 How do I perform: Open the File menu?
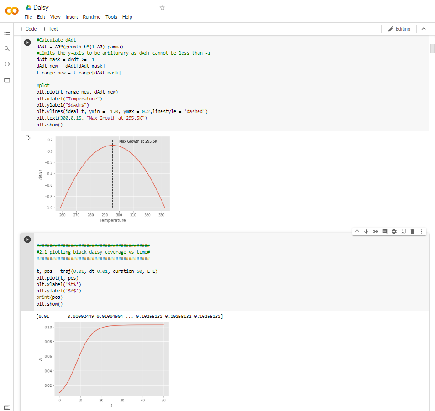point(28,17)
